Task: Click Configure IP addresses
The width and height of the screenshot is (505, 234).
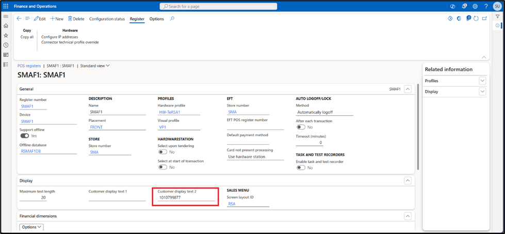Action: click(x=60, y=37)
